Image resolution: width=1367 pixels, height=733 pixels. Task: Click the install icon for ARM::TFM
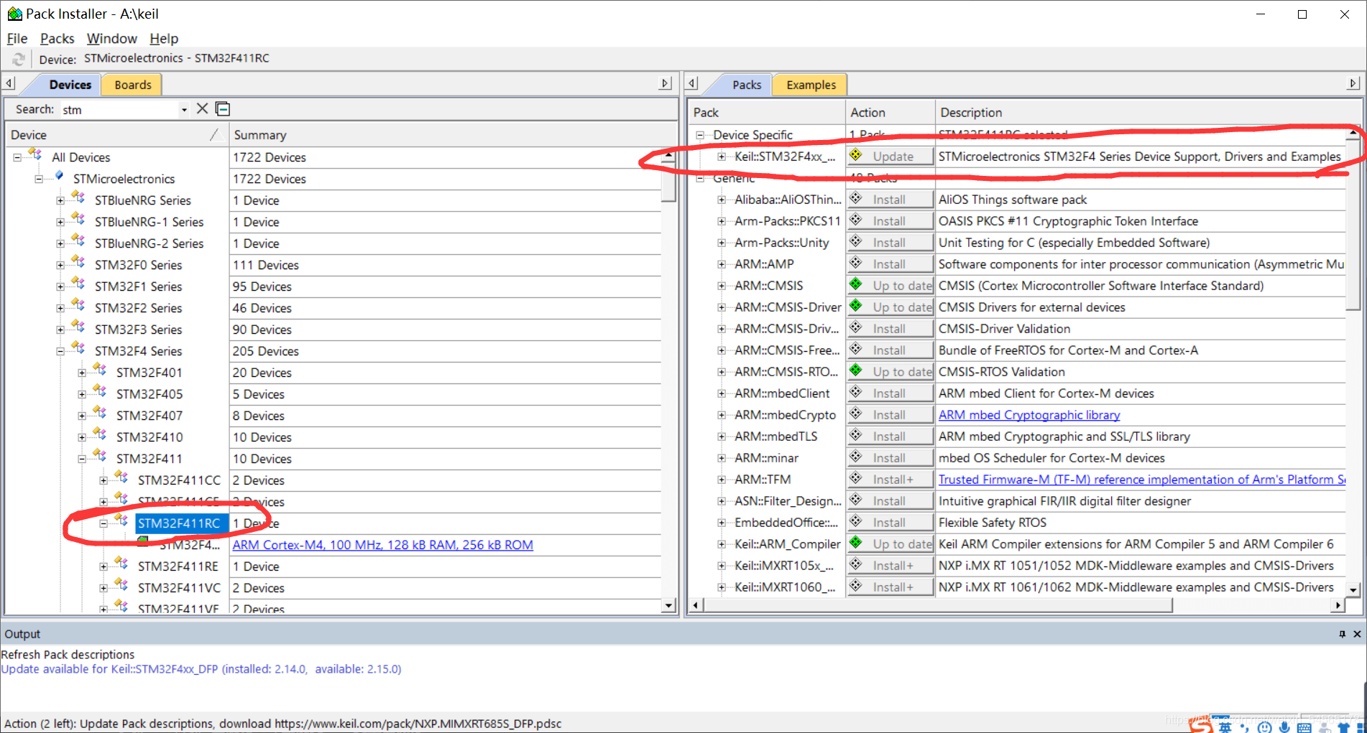tap(856, 478)
